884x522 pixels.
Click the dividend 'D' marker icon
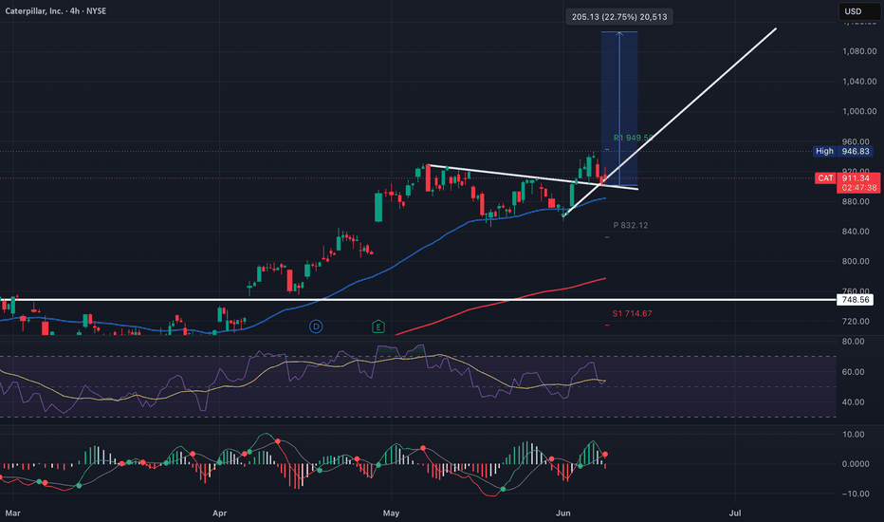click(316, 326)
